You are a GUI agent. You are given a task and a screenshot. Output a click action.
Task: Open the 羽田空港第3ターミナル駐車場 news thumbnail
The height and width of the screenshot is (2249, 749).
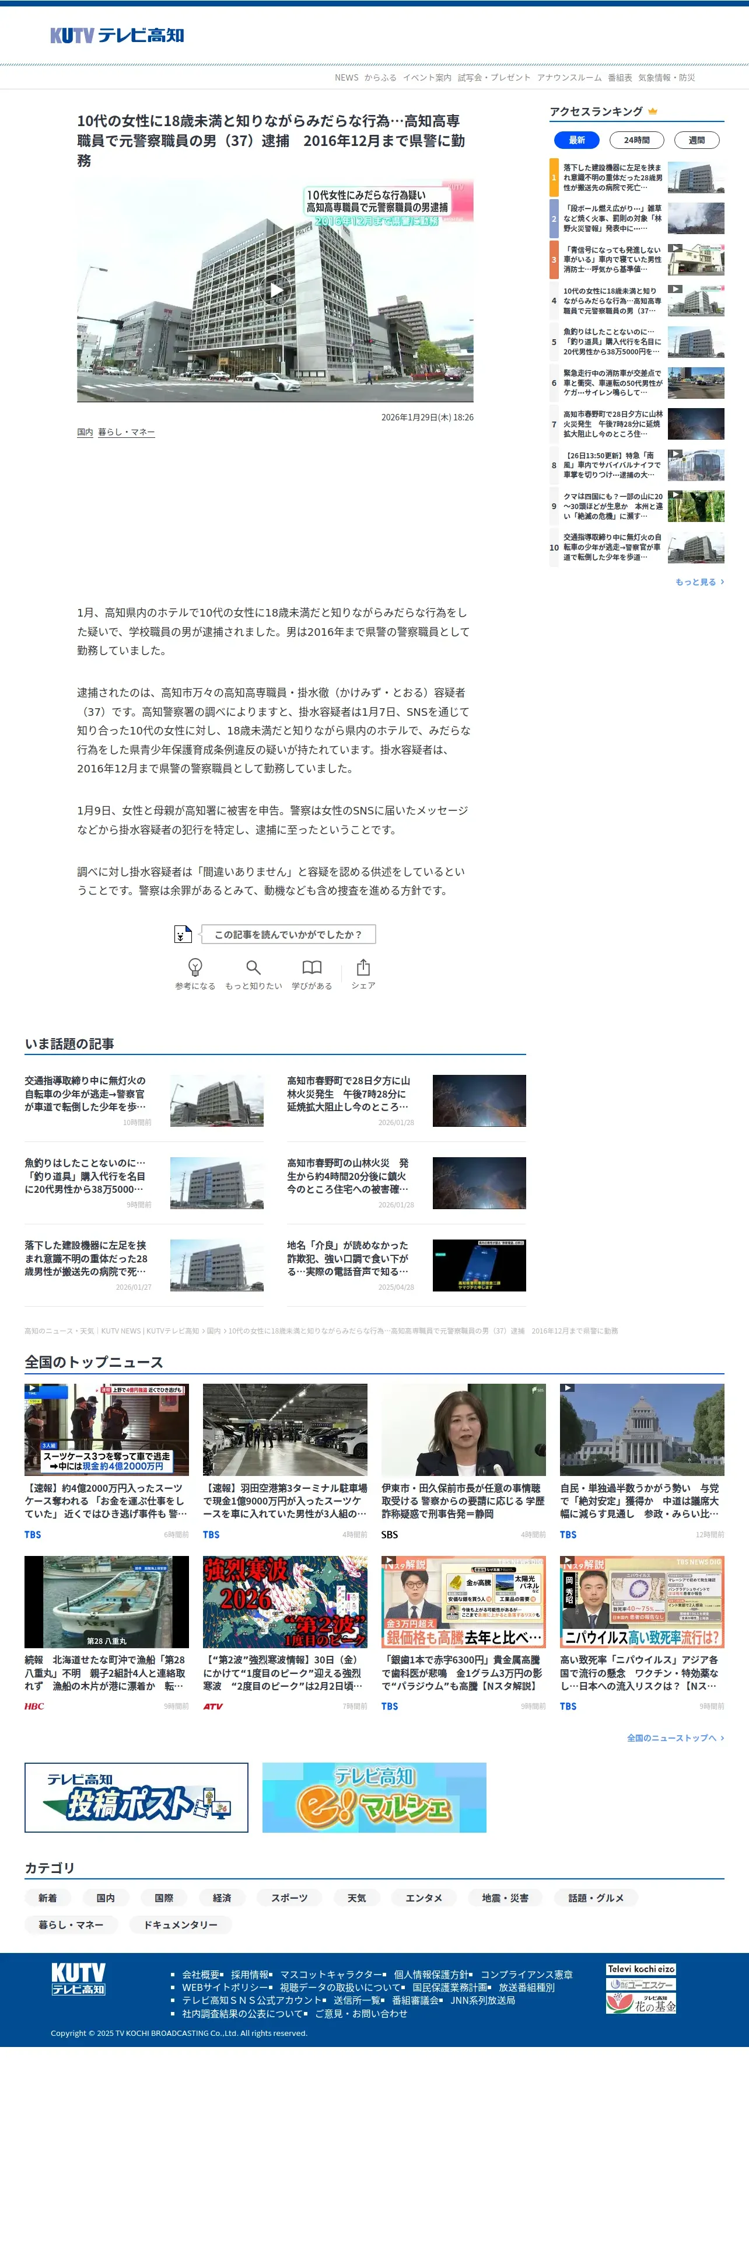click(285, 1429)
